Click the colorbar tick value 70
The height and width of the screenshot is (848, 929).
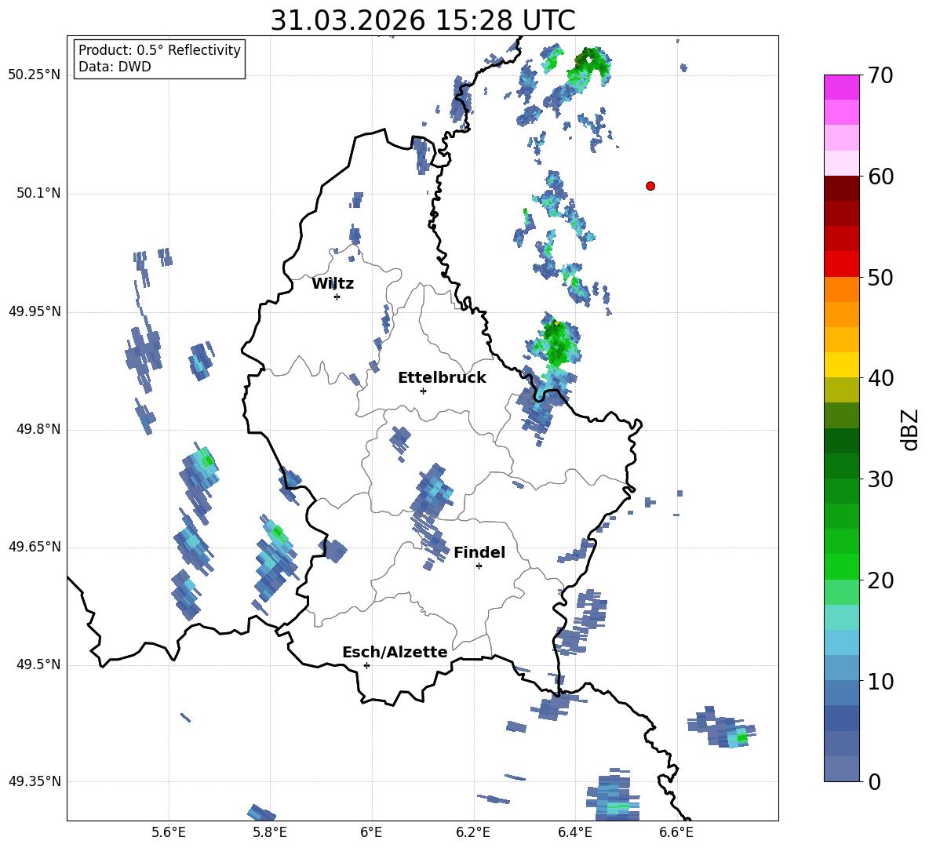[x=880, y=76]
